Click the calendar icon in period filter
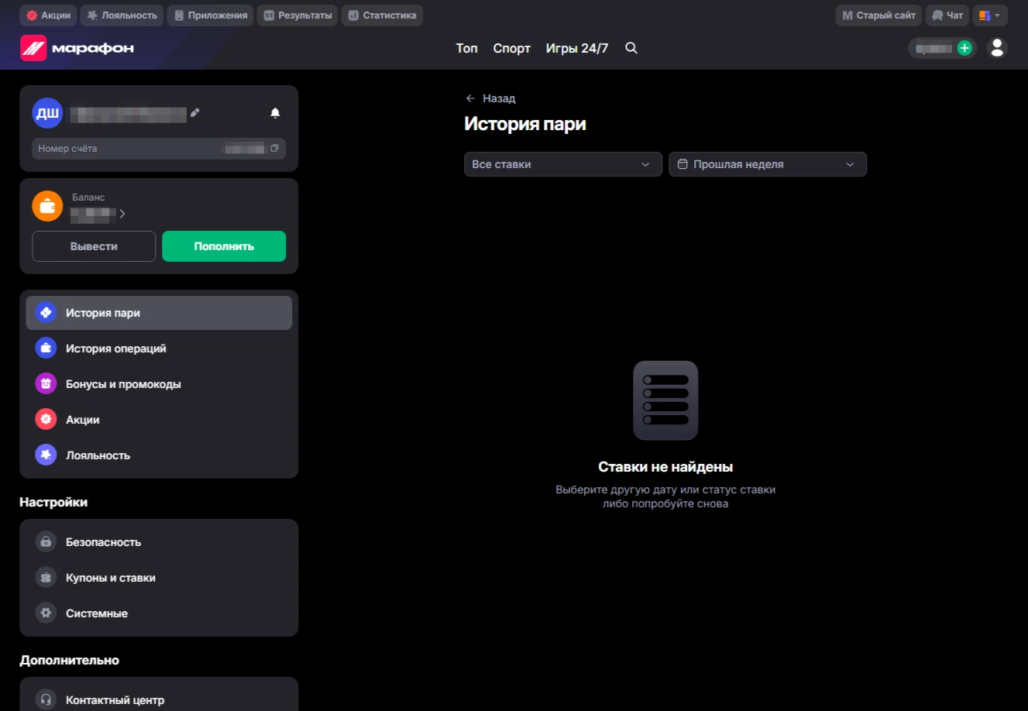Screen dimensions: 1028x711 pos(682,164)
